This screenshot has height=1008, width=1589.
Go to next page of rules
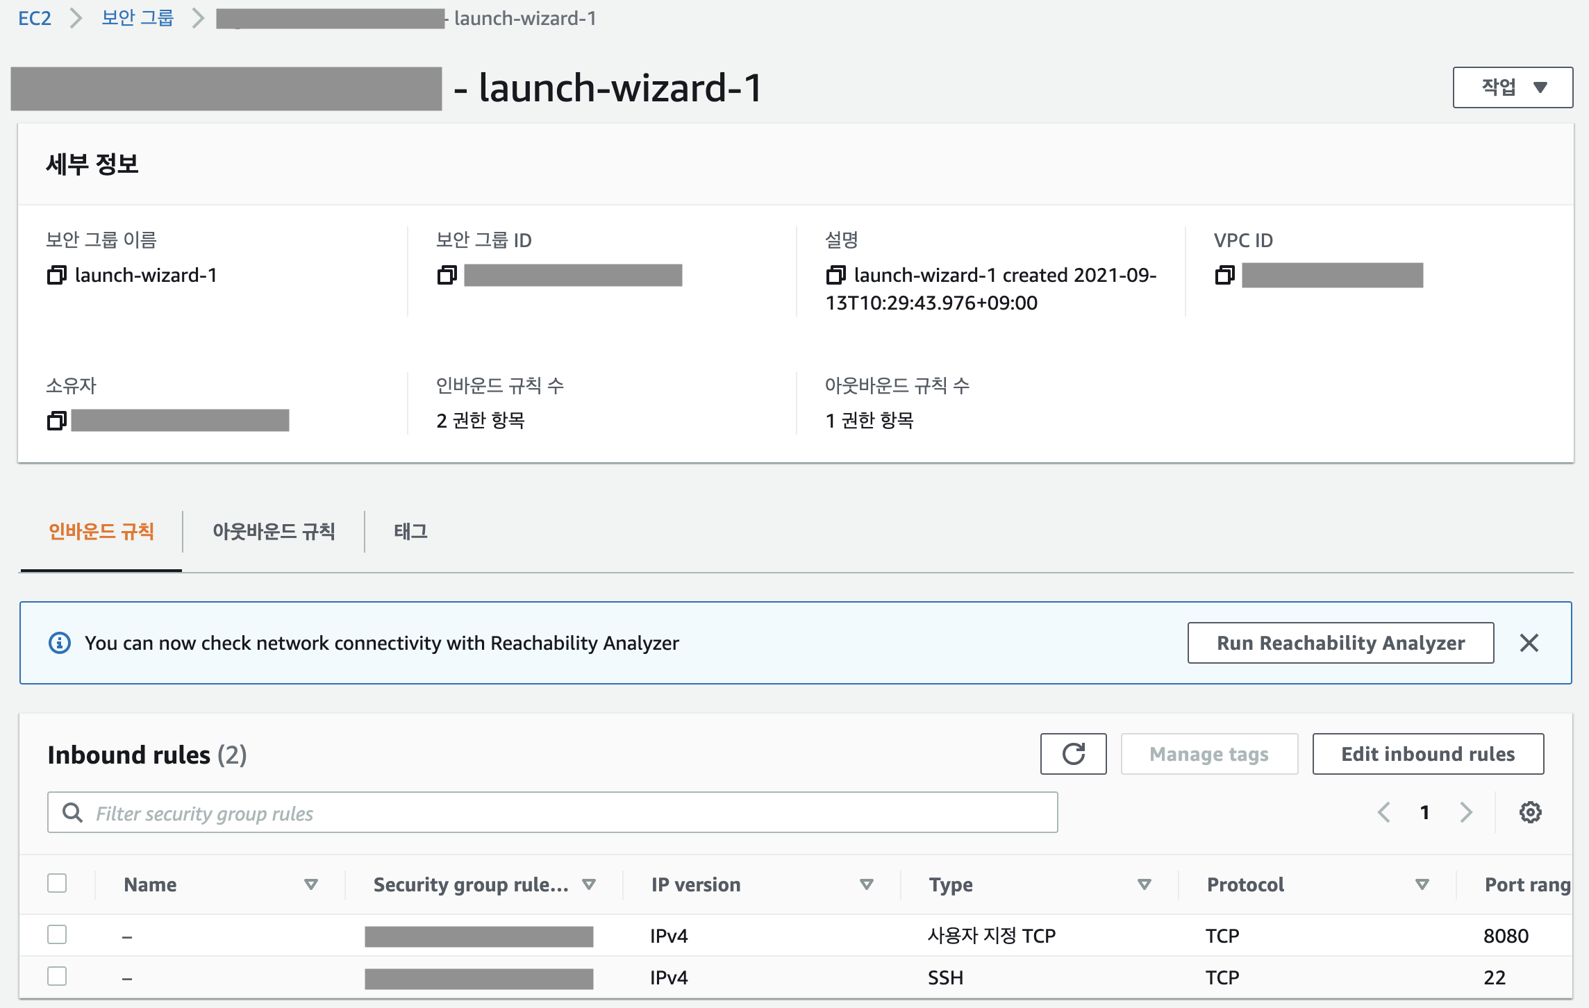coord(1466,812)
